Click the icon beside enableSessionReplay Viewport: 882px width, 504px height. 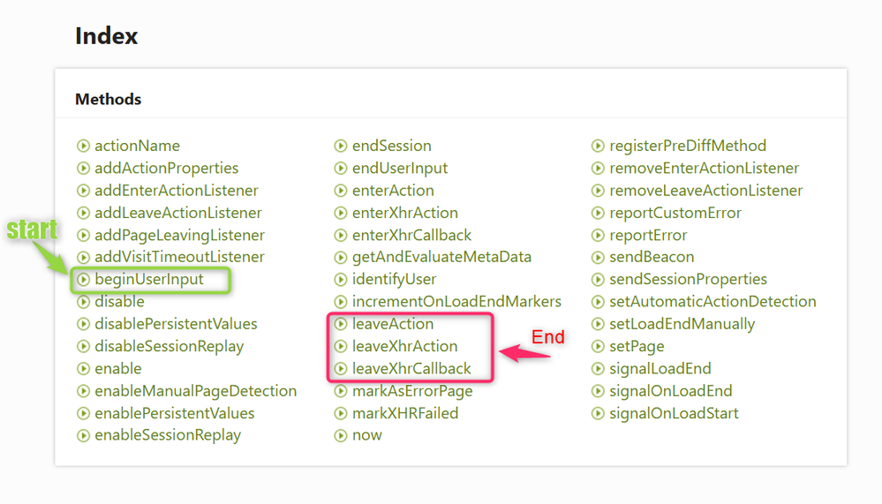point(84,435)
